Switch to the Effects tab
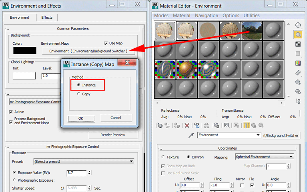Viewport: 307px width, 192px height. point(47,18)
